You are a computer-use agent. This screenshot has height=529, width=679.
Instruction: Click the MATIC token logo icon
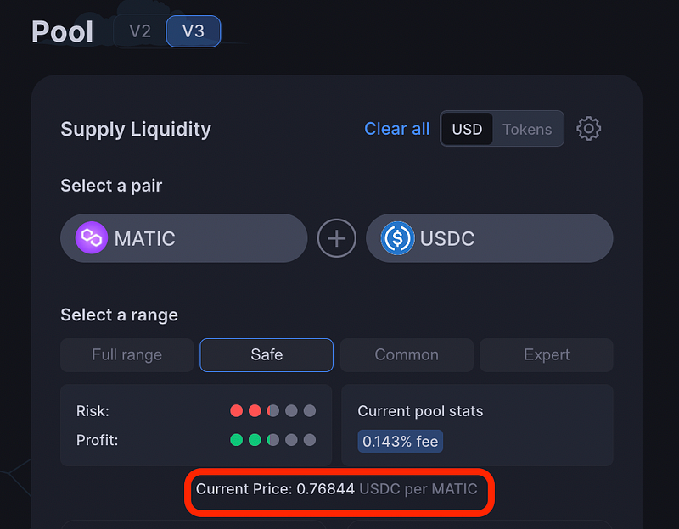click(x=92, y=238)
